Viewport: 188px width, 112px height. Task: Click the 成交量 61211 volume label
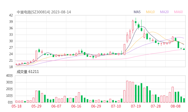pyautogui.click(x=28, y=72)
